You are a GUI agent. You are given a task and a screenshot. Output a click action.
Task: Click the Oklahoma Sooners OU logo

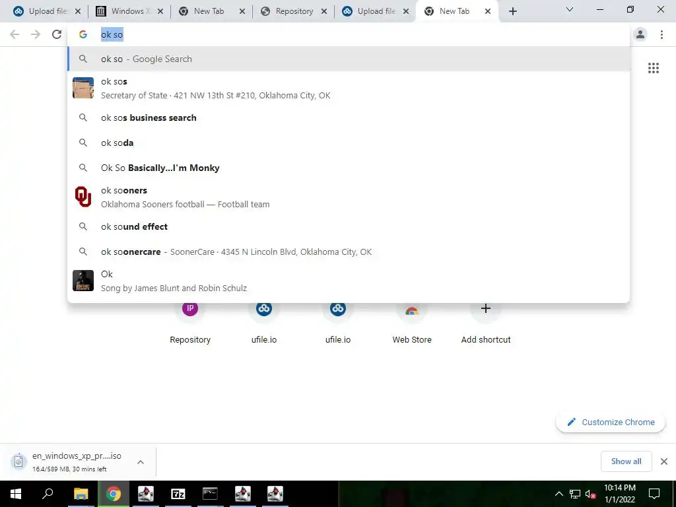tap(83, 197)
